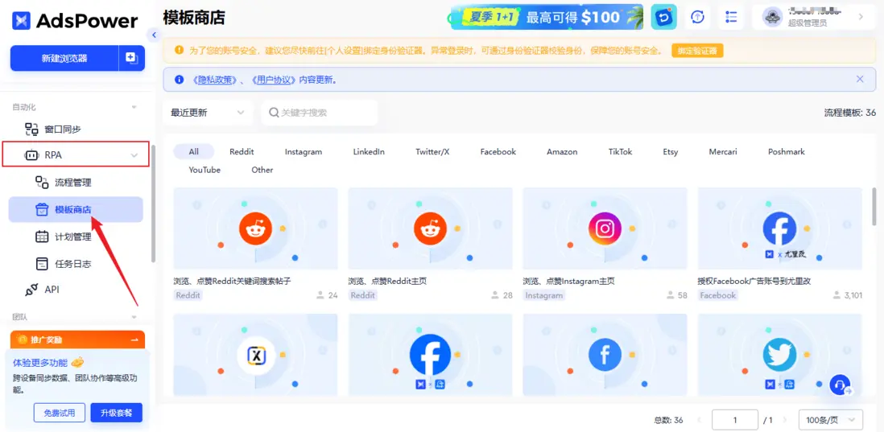This screenshot has height=432, width=884.
Task: Collapse the left sidebar with arrow
Action: tap(154, 35)
